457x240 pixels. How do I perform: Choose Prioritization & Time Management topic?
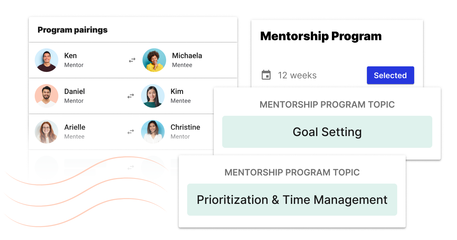(292, 200)
